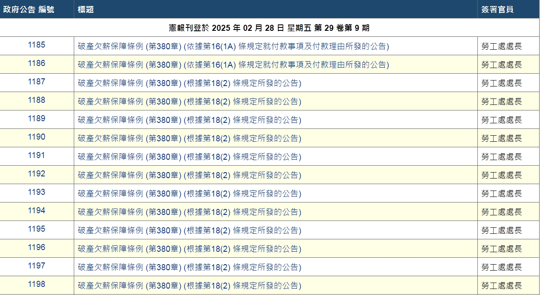Open notice 1189 announcement details

[189, 119]
